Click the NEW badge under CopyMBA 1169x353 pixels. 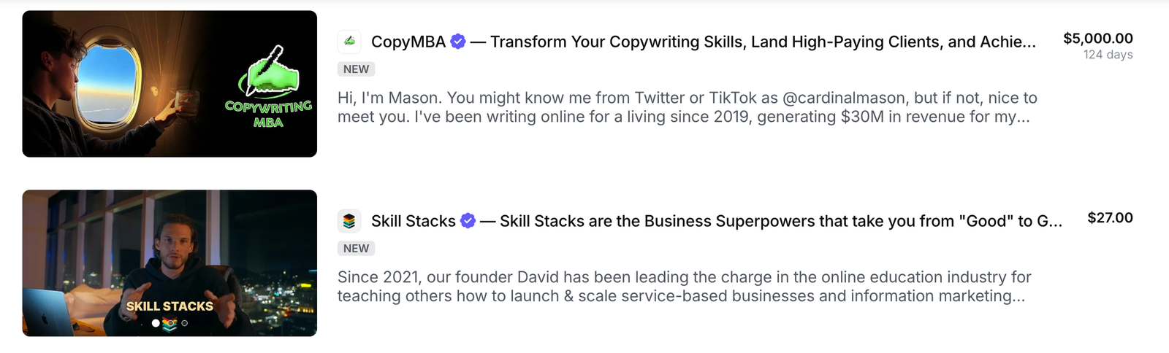click(356, 69)
